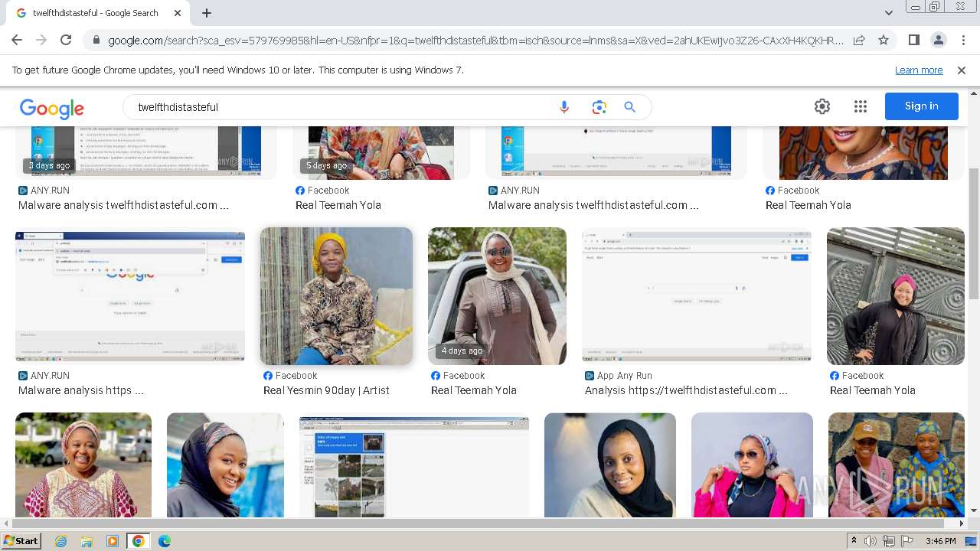Switch to Chrome on the taskbar

139,541
